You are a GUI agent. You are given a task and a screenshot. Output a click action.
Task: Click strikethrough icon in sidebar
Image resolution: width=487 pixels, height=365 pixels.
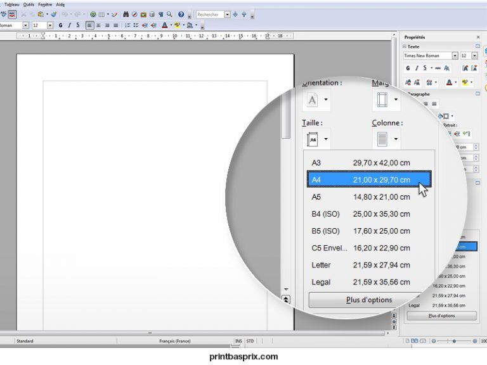click(438, 68)
